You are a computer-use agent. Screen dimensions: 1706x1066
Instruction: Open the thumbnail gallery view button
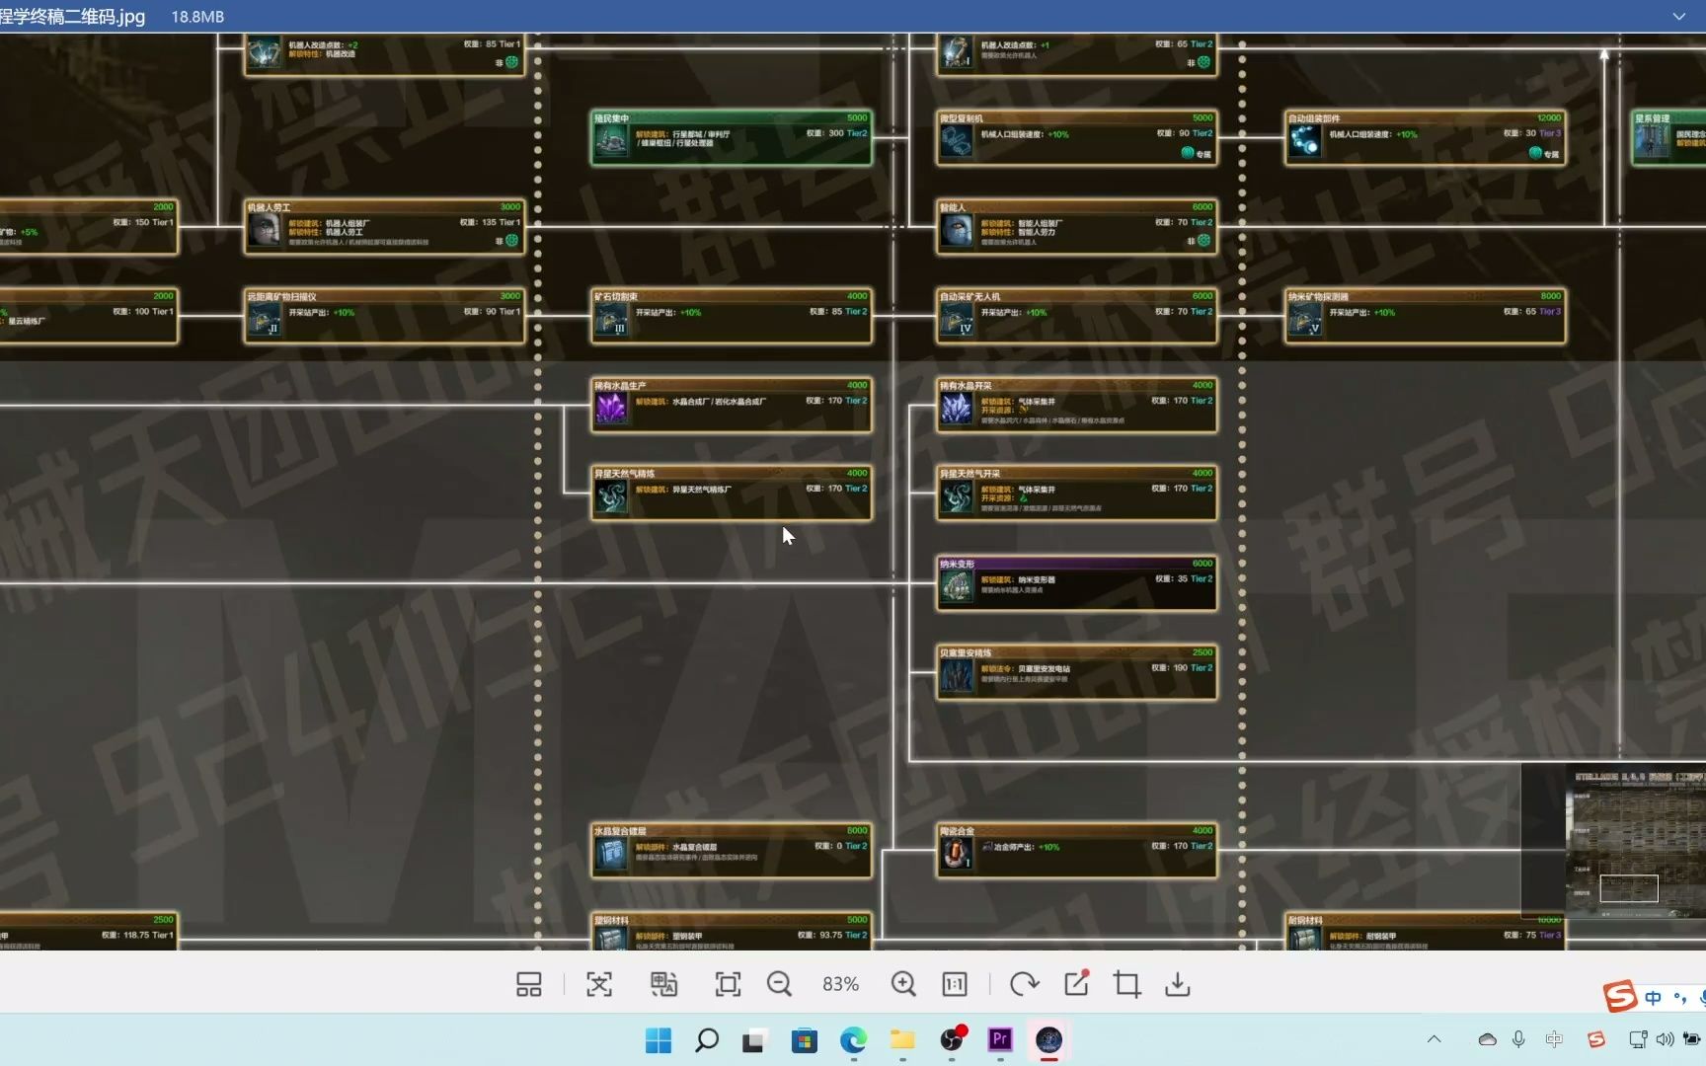pos(529,984)
